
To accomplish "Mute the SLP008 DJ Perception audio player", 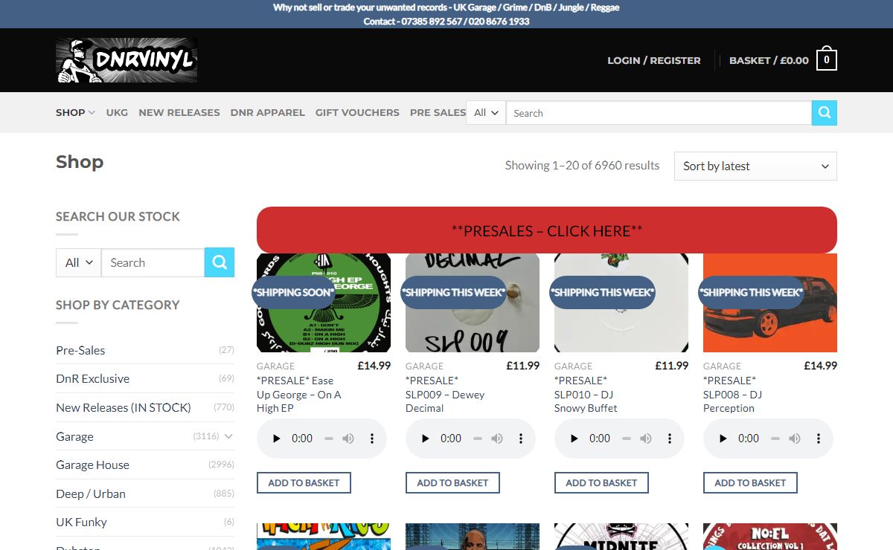I will 795,439.
